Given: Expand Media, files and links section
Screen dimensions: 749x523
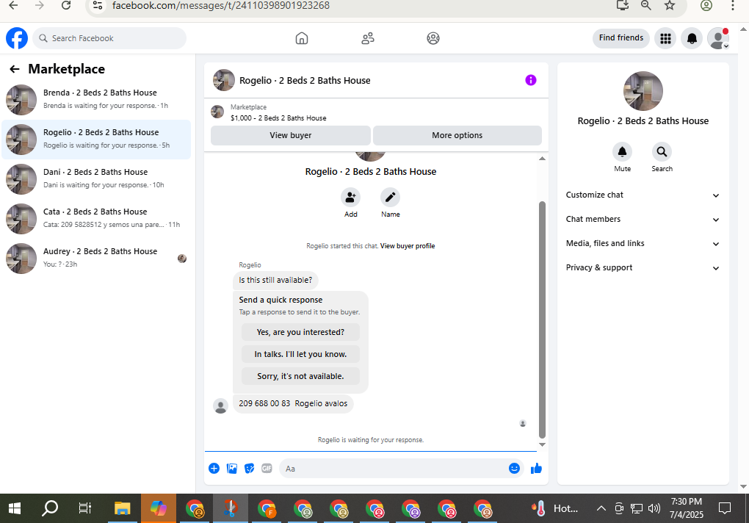Looking at the screenshot, I should coord(643,244).
